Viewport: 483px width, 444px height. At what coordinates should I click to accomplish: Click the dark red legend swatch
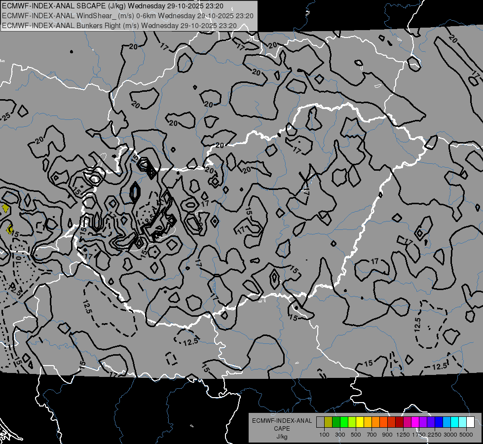[x=400, y=422]
